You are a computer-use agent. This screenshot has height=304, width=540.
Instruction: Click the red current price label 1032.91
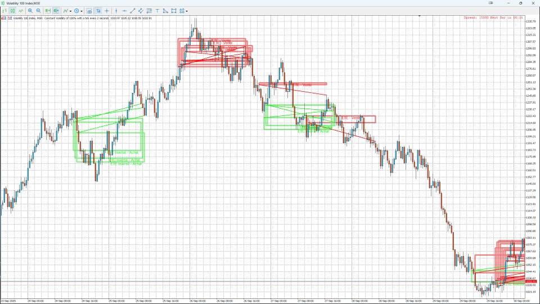tap(531, 281)
